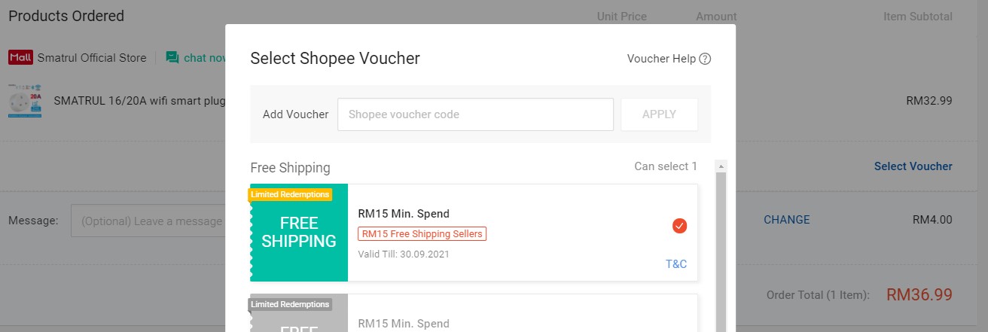Image resolution: width=988 pixels, height=332 pixels.
Task: Click the gray Limited Redemptions badge
Action: (x=290, y=304)
